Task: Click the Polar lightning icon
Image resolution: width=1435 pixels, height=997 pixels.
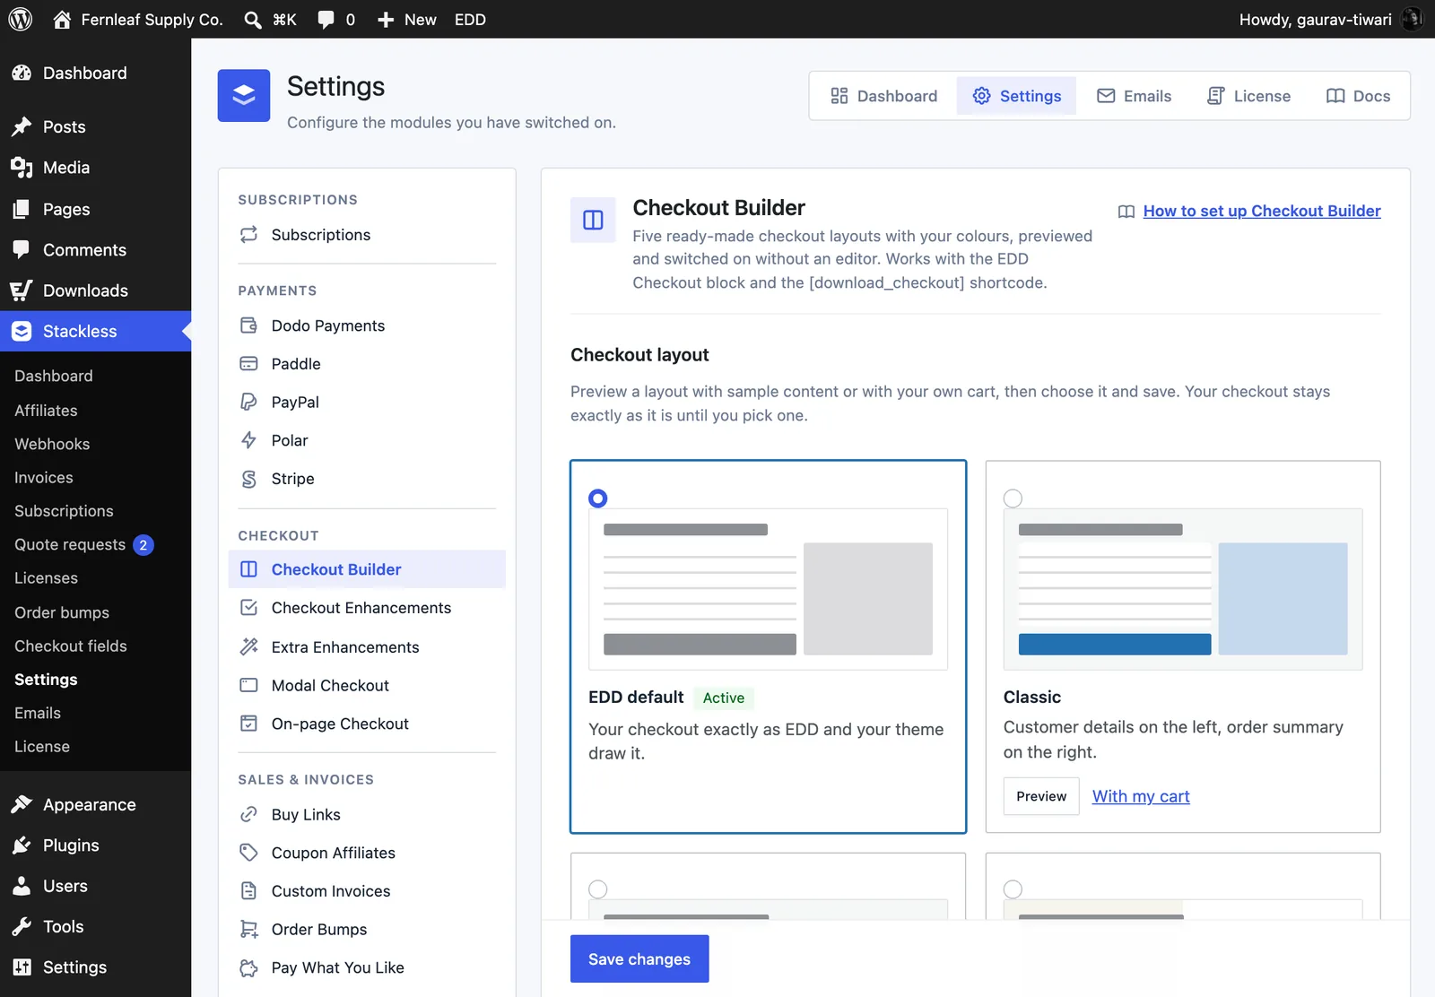Action: coord(248,440)
